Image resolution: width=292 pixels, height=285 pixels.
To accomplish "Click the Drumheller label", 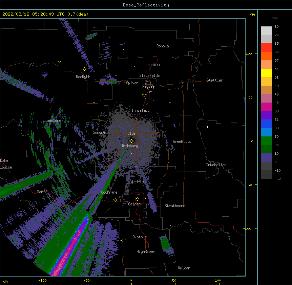I will click(x=216, y=165).
